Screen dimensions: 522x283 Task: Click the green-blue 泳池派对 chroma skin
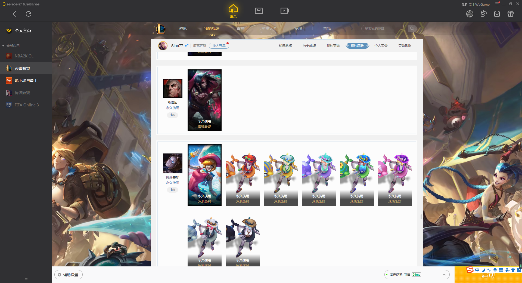point(357,179)
